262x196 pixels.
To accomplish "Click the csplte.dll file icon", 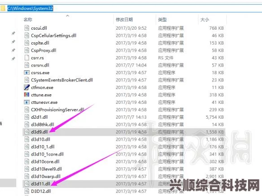I will click(27, 43).
